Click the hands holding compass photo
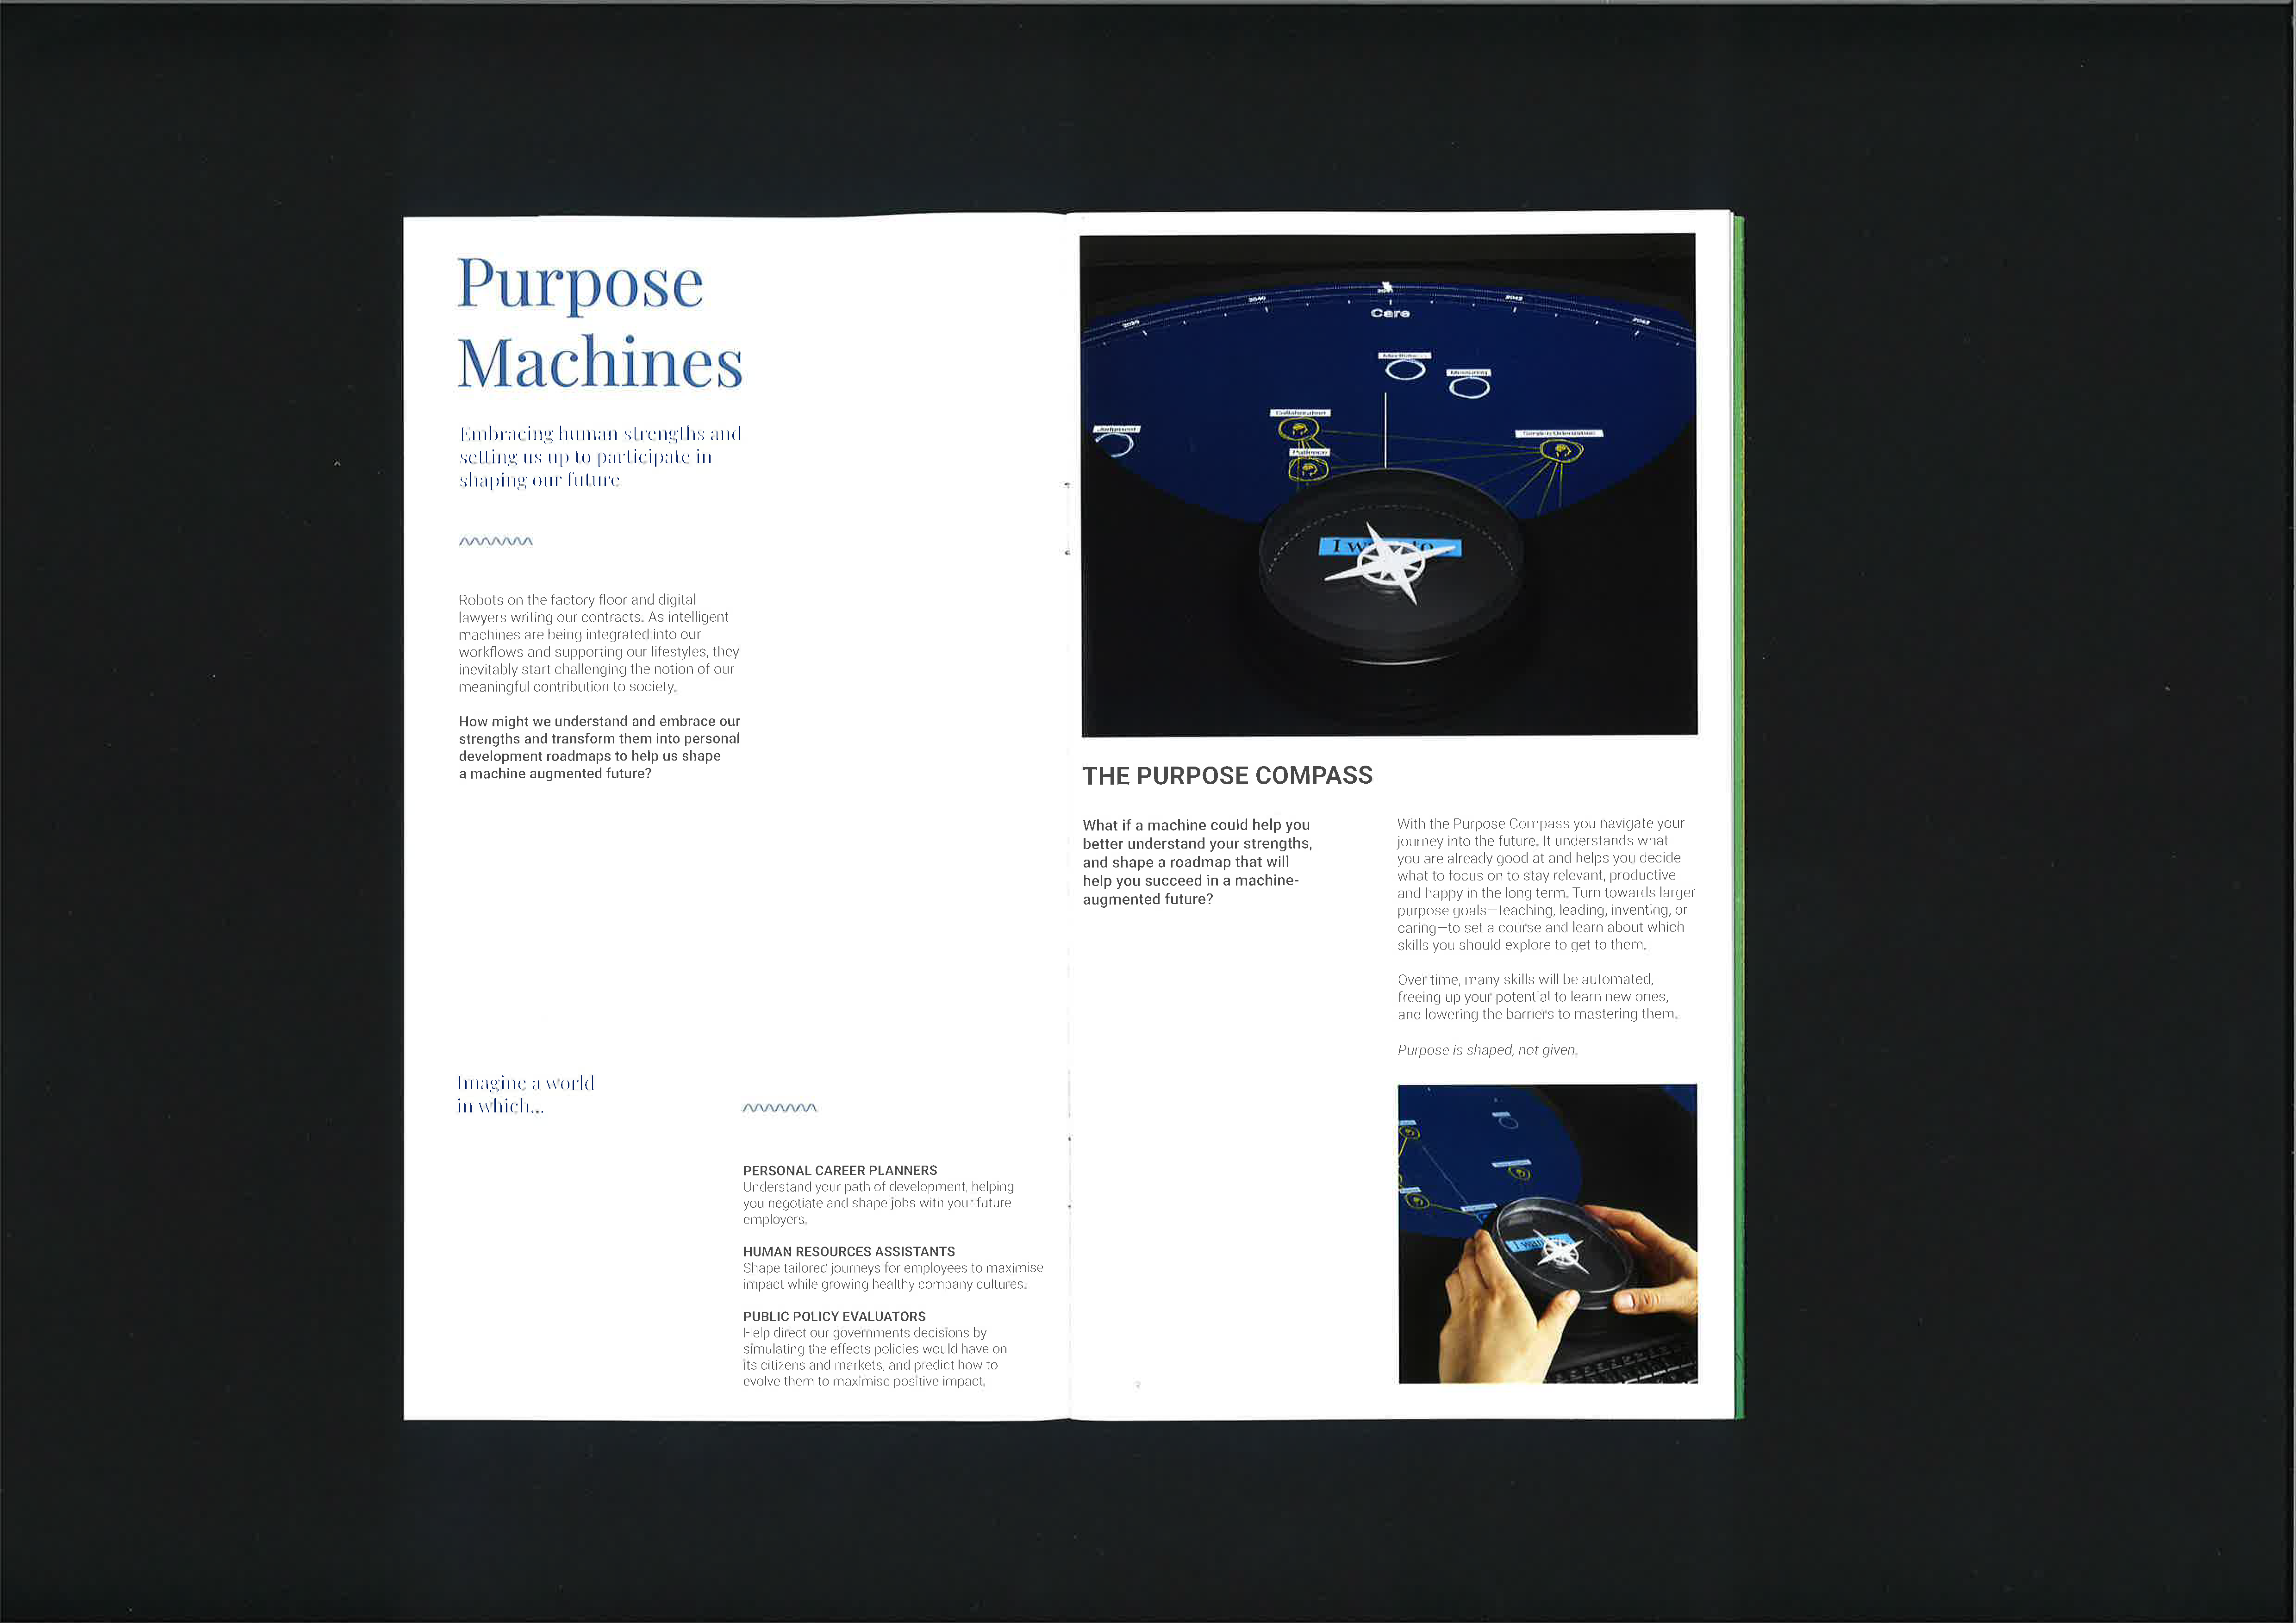2296x1623 pixels. point(1547,1234)
